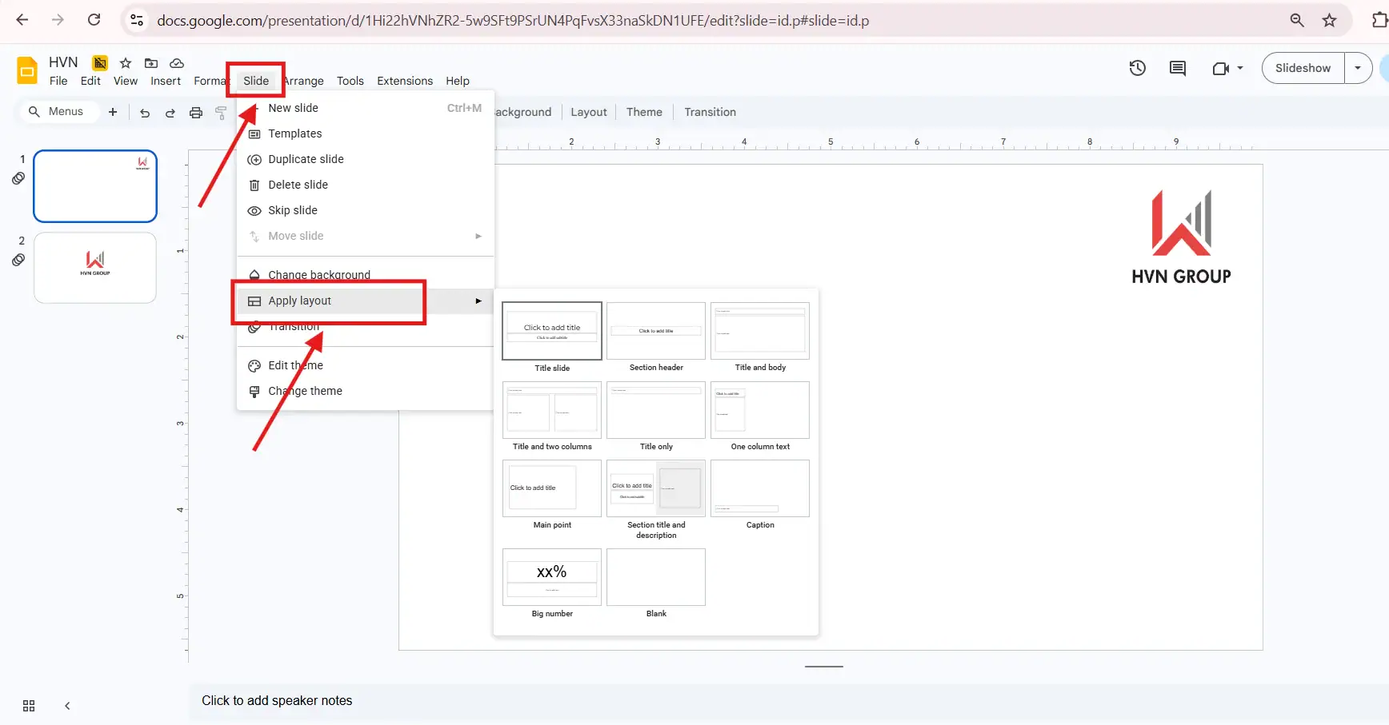1389x725 pixels.
Task: Toggle Skip slide in the menu
Action: [x=292, y=209]
